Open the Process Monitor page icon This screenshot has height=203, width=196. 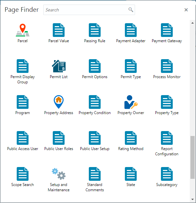(167, 66)
